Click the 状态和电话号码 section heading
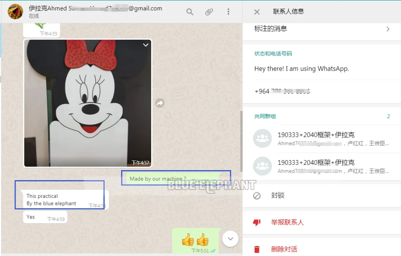 273,53
